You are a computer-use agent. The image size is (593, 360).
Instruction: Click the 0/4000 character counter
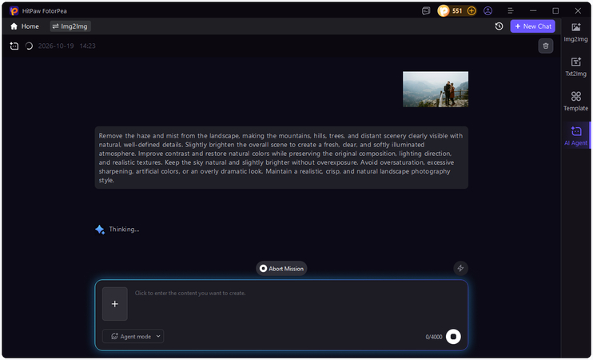(x=434, y=337)
